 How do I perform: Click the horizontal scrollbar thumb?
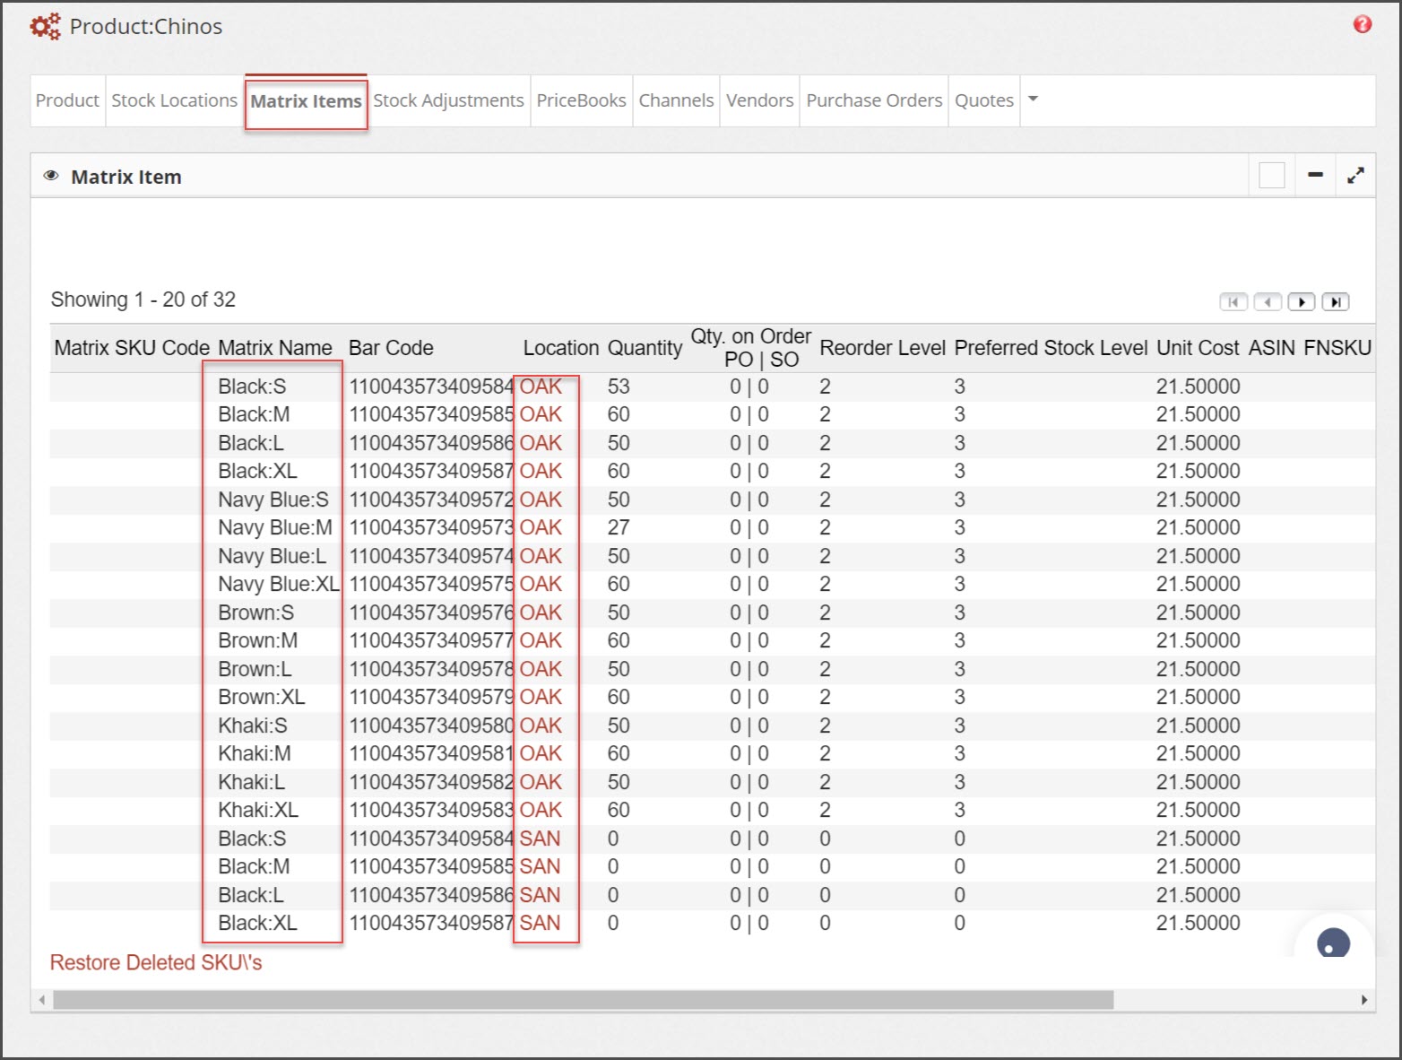[x=583, y=1000]
